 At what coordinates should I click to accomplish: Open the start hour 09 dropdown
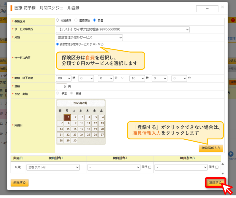click(64, 79)
